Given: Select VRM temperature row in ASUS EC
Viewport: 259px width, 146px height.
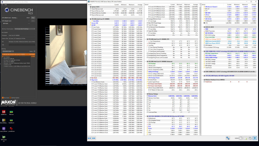Looking at the screenshot, I should coord(230,29).
